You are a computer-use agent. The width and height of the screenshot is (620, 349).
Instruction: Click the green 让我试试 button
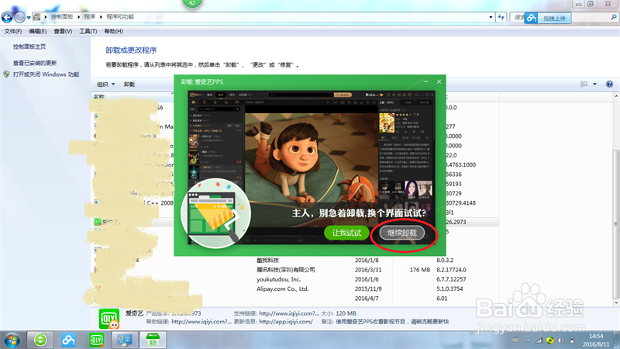tap(346, 233)
